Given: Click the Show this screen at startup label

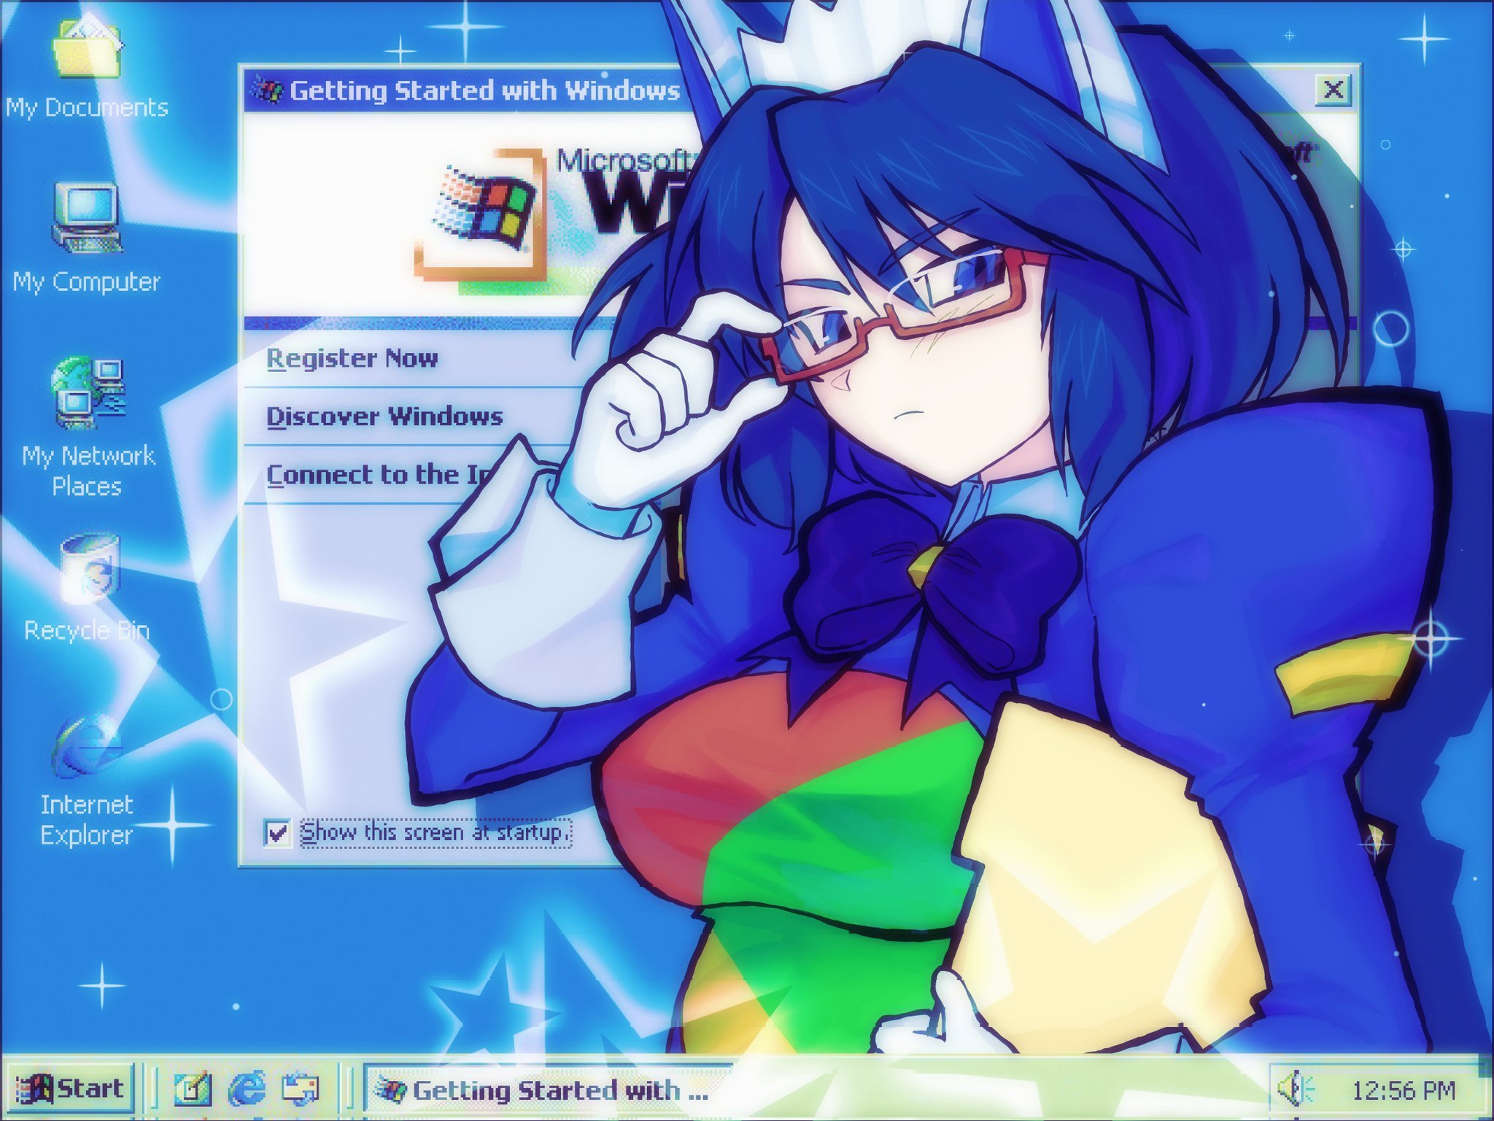Looking at the screenshot, I should tap(436, 832).
